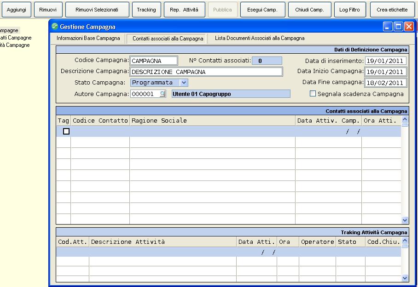Enable Segnala scadenza Campagna checkbox
This screenshot has width=418, height=287.
313,94
